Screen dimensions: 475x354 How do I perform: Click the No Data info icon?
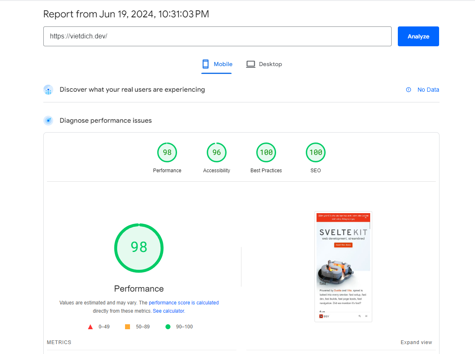(409, 90)
